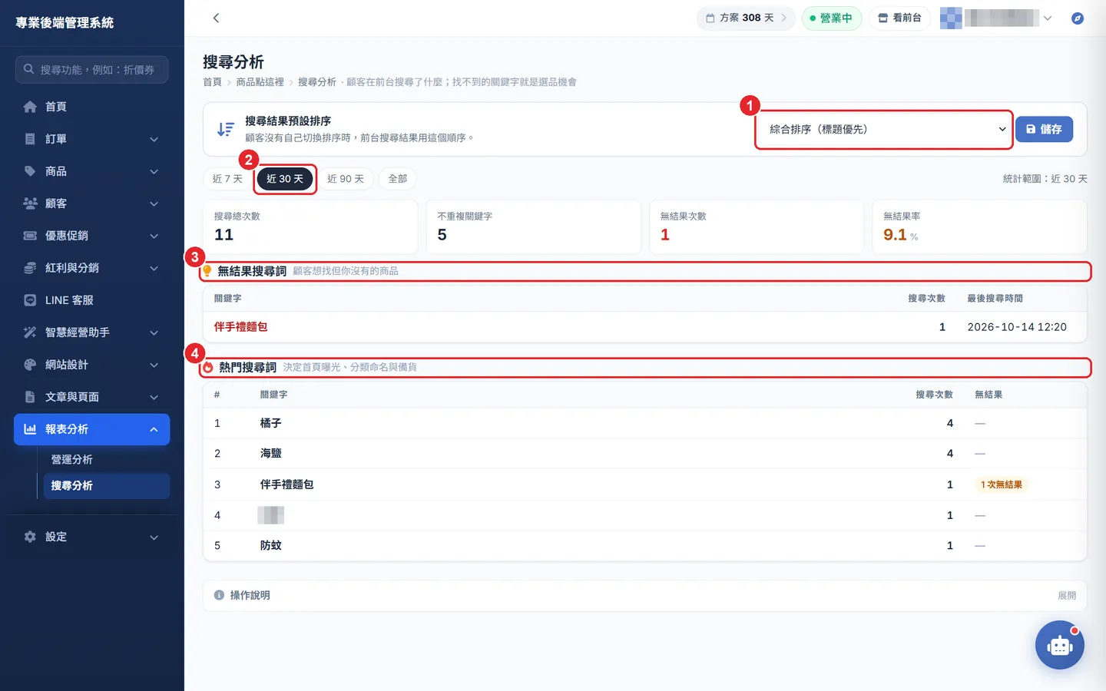Image resolution: width=1106 pixels, height=691 pixels.
Task: Open the storefront via 看前台
Action: point(899,18)
